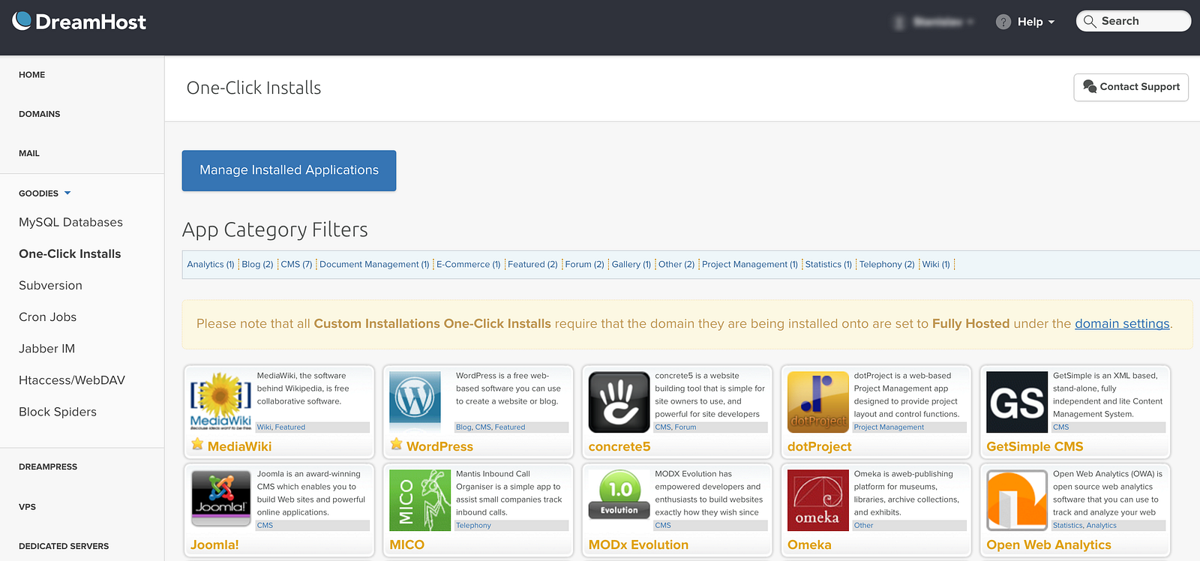Collapse the Goodies sidebar section

(x=45, y=193)
